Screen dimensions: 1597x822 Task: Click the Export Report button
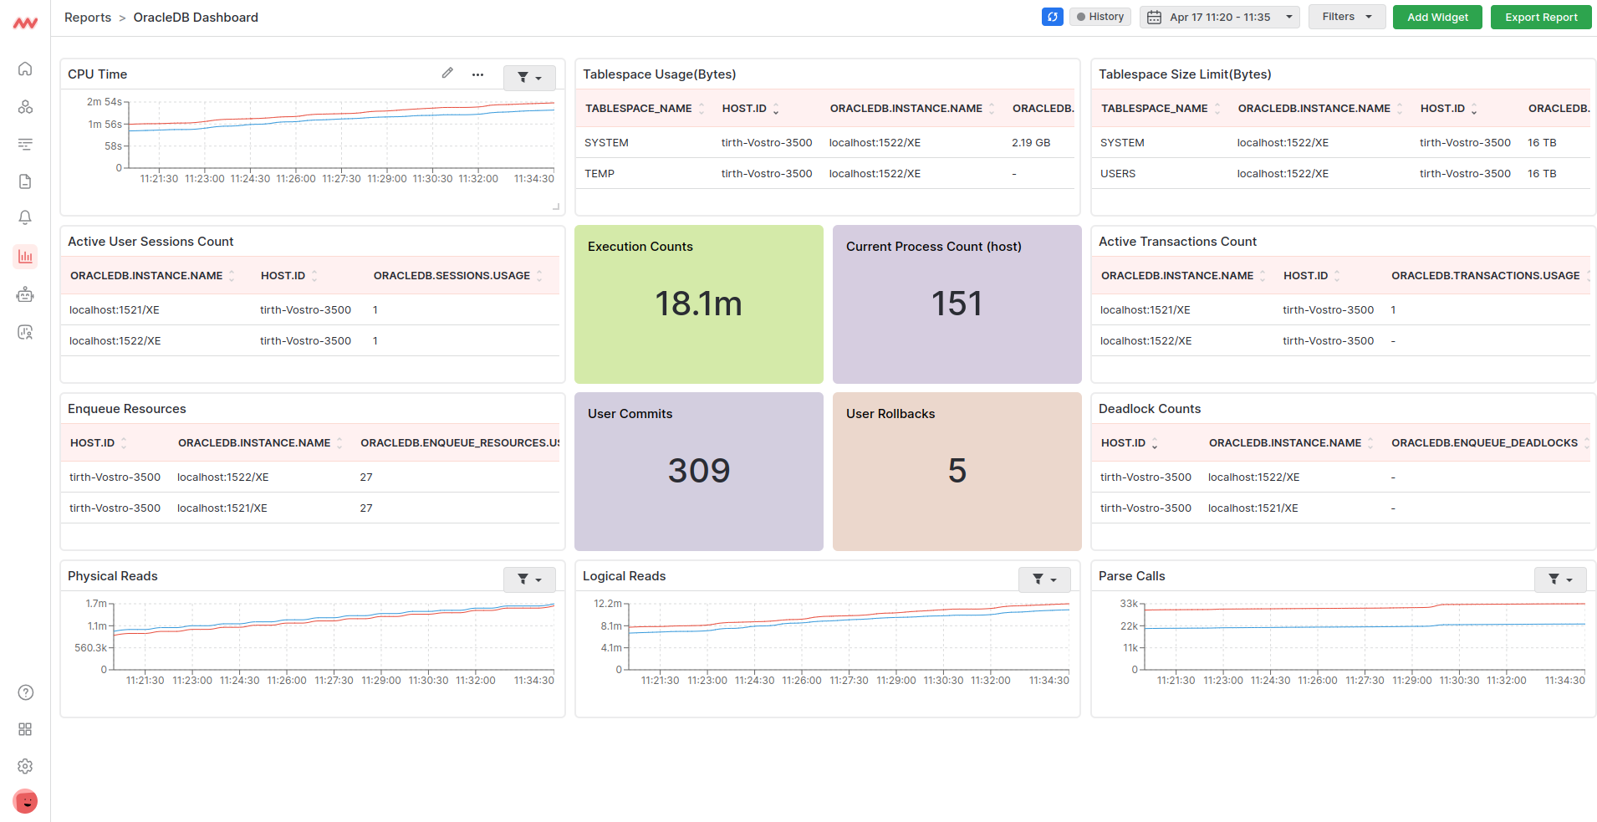(x=1540, y=17)
